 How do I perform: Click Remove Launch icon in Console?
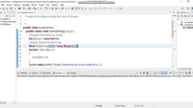(x=144, y=73)
